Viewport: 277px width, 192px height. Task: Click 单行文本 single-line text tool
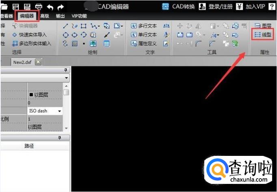[144, 35]
